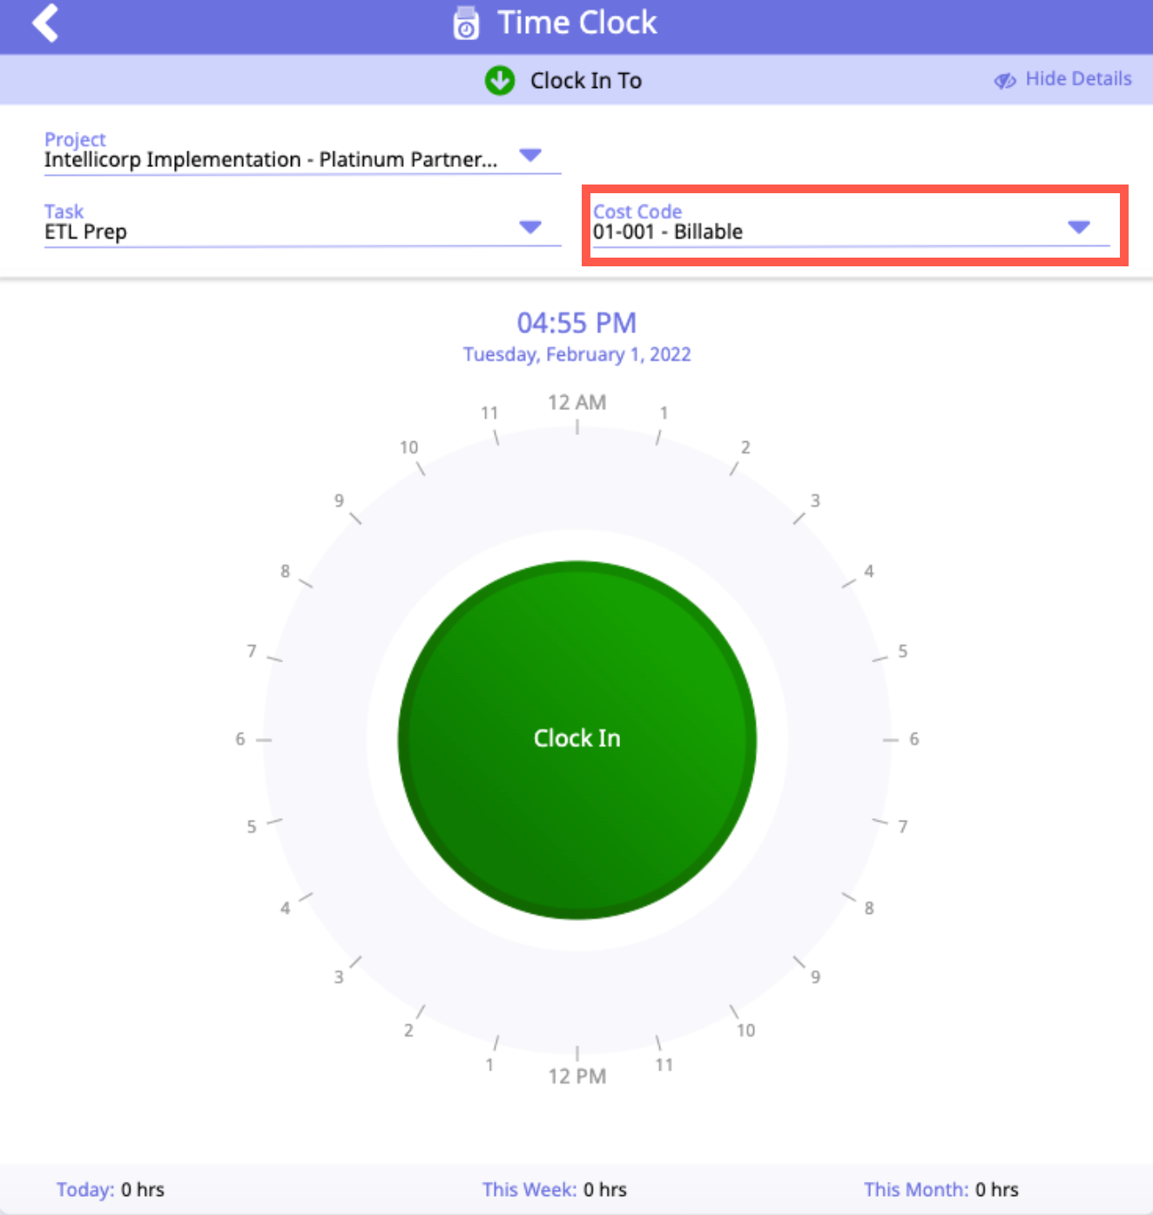The height and width of the screenshot is (1215, 1153).
Task: Select the Intellicorp Implementation project field
Action: (271, 160)
